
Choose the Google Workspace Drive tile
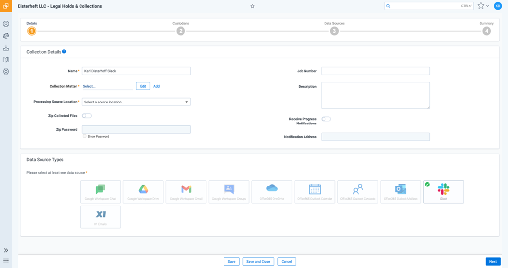tap(143, 191)
